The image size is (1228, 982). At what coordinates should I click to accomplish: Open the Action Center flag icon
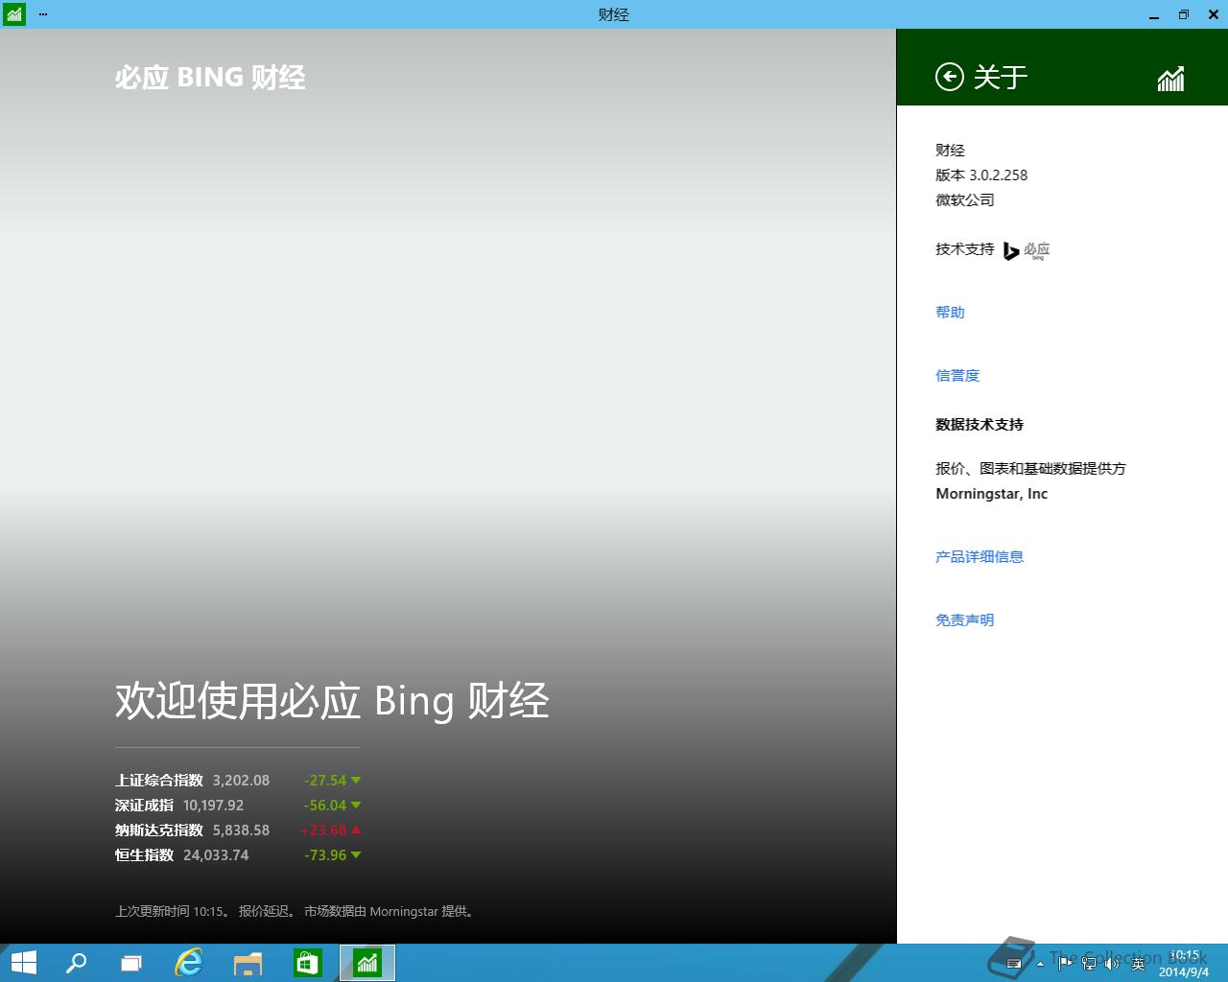click(1065, 963)
